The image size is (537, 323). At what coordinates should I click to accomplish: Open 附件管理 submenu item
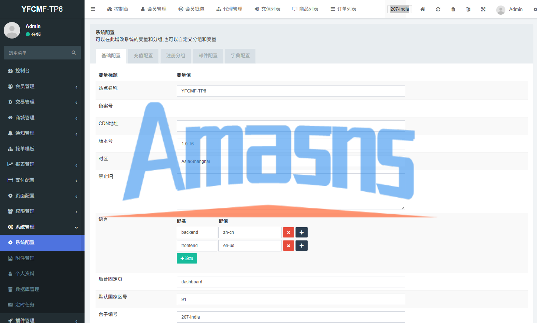point(42,258)
